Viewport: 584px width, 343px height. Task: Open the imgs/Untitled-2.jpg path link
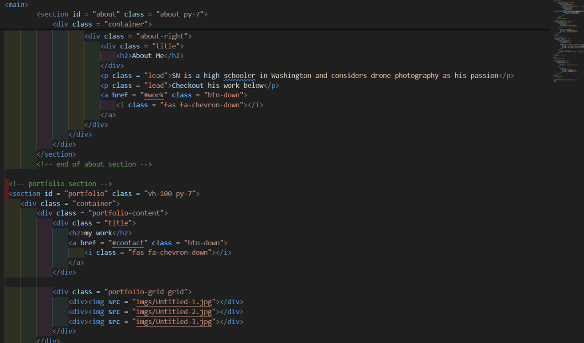175,312
